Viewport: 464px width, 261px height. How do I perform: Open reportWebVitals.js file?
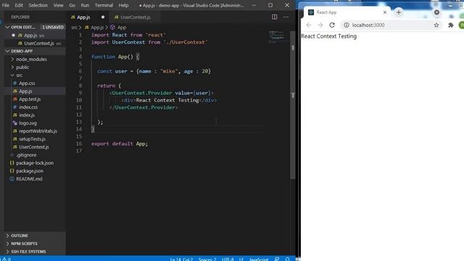coord(38,131)
